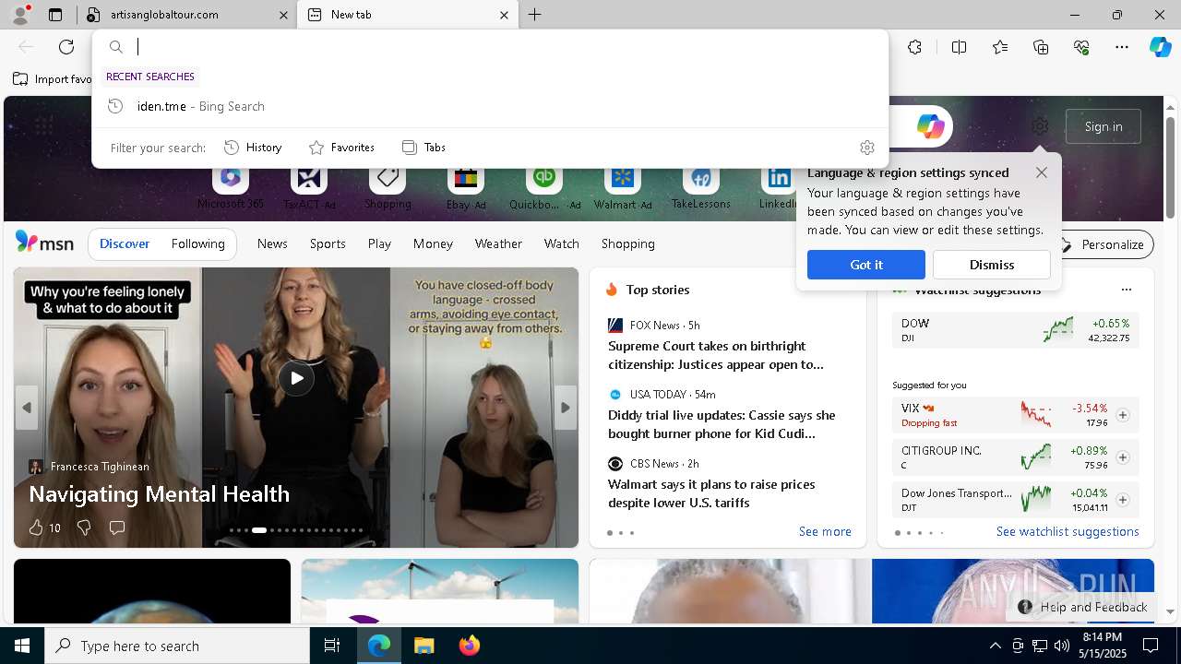Click the Sign in button

click(1103, 126)
